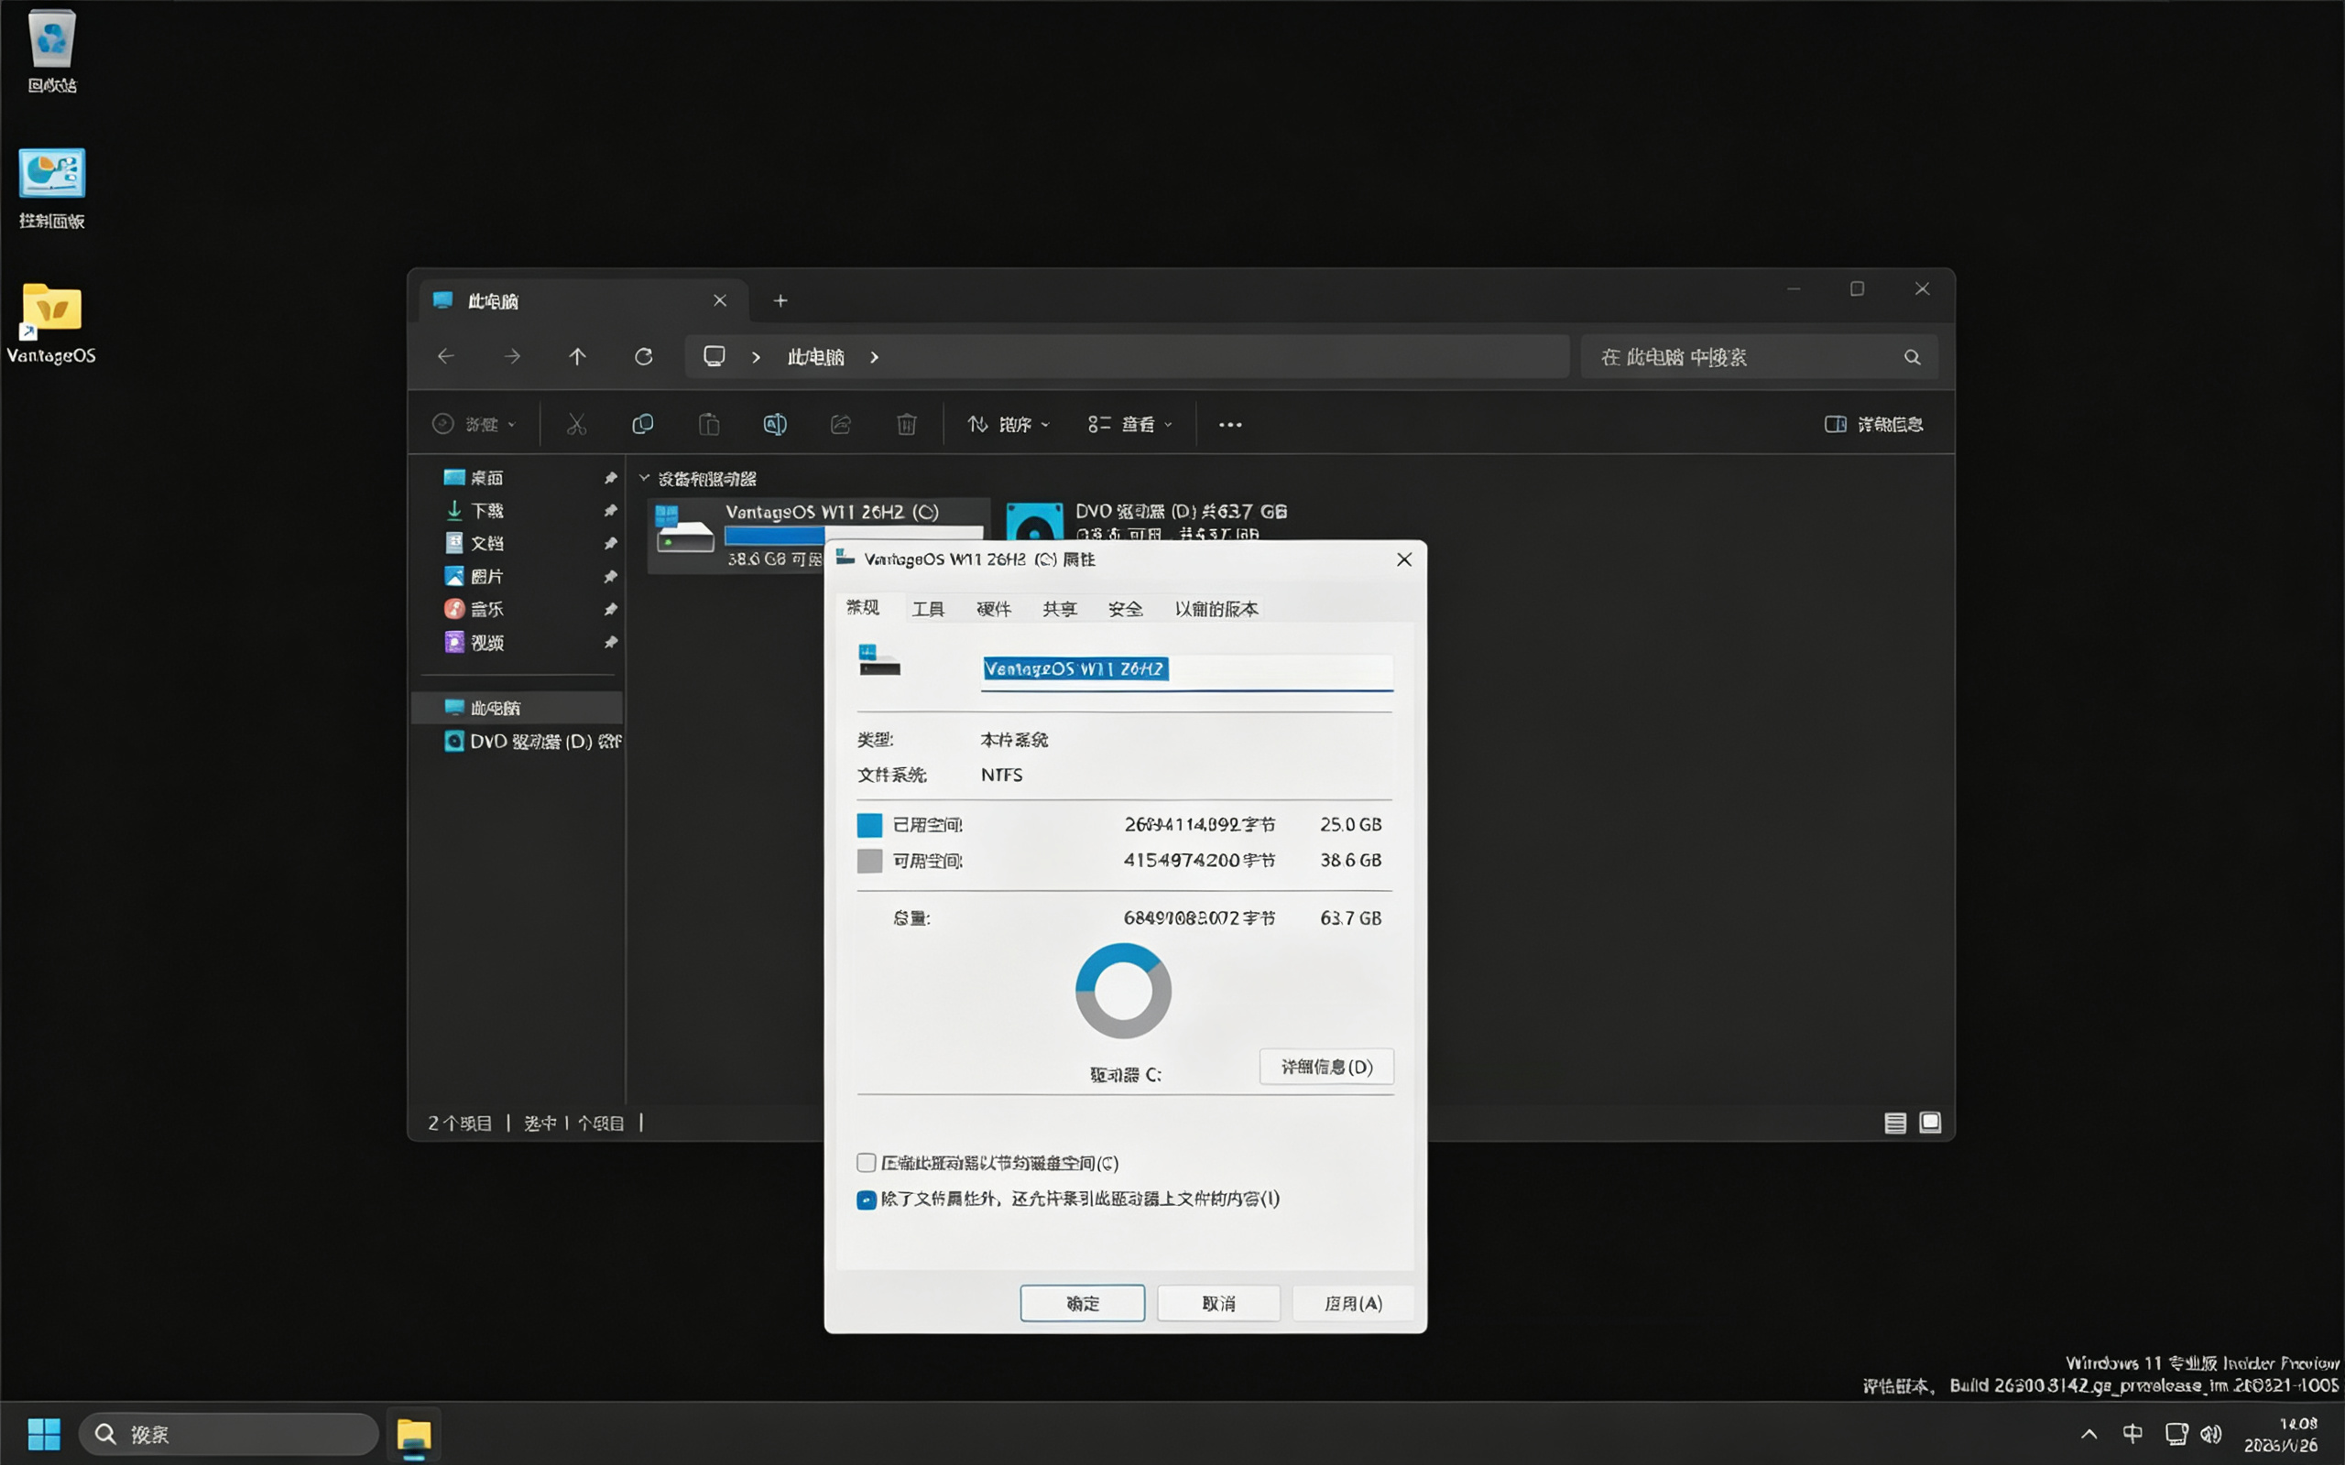Toggle the compress-drive checkbox 压缩此驱动器
2345x1465 pixels.
pyautogui.click(x=867, y=1163)
